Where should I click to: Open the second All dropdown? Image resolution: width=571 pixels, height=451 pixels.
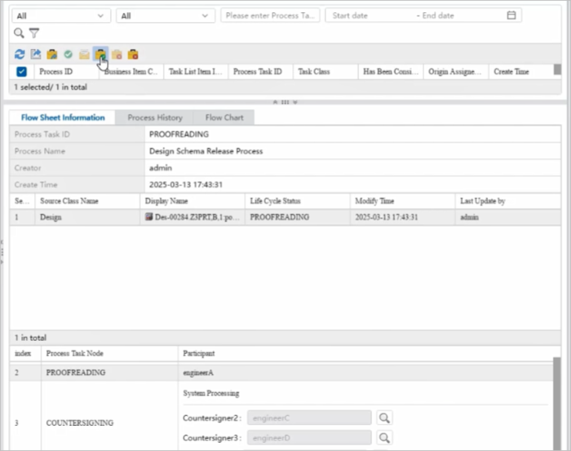pyautogui.click(x=166, y=15)
